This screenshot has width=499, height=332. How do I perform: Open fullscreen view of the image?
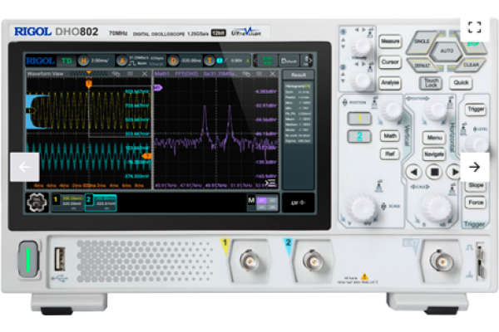(474, 27)
